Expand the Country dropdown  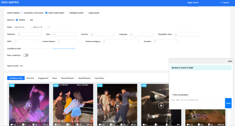[x=102, y=34]
